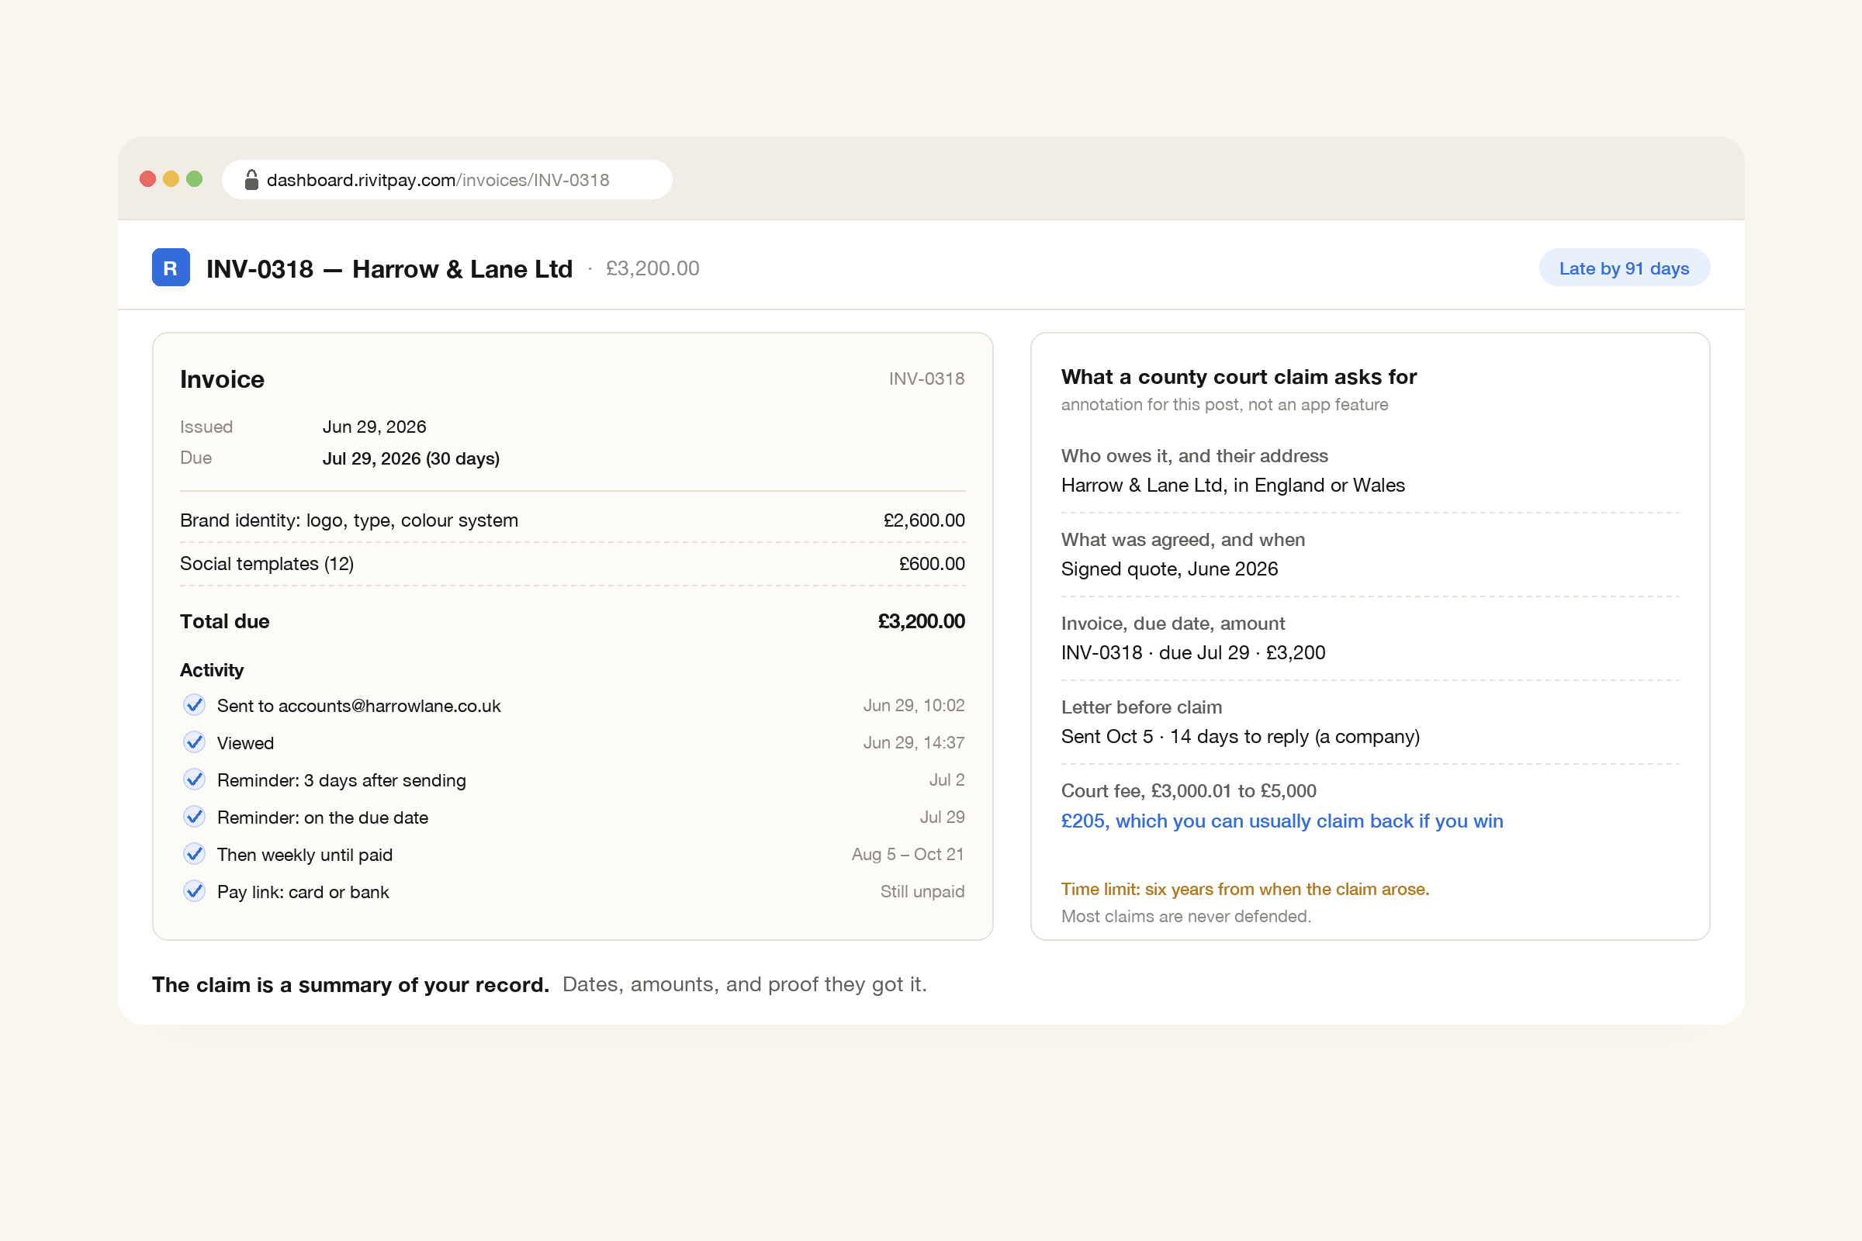The image size is (1862, 1241).
Task: Click the due date 'Jul 29, 2026 (30 days)'
Action: pyautogui.click(x=411, y=458)
